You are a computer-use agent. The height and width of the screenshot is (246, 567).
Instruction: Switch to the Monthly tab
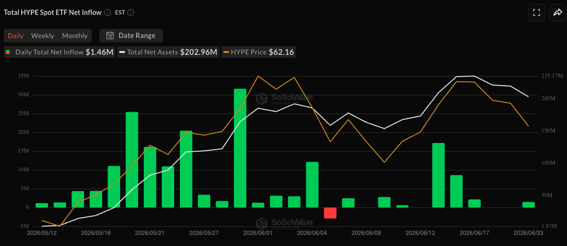click(x=75, y=36)
